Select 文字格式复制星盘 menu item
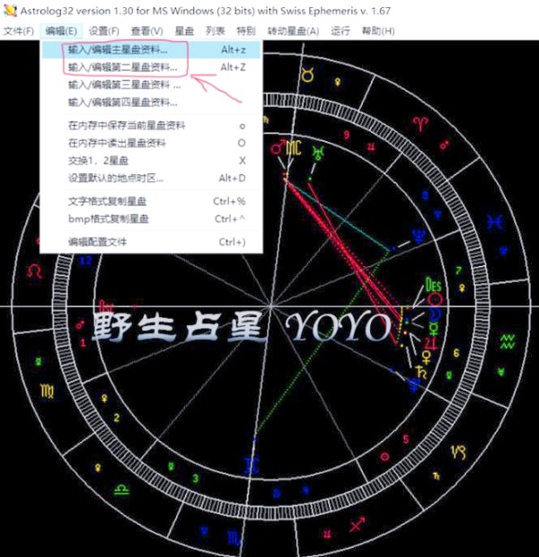539x557 pixels. pos(151,201)
